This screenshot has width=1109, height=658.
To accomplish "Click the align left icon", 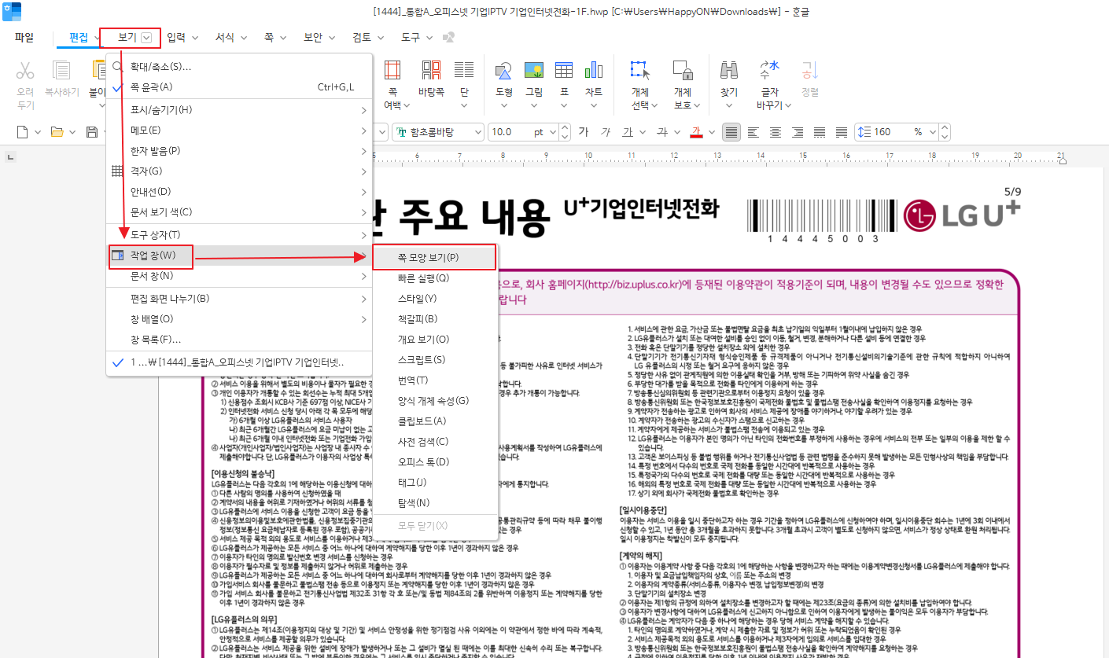I will [753, 132].
